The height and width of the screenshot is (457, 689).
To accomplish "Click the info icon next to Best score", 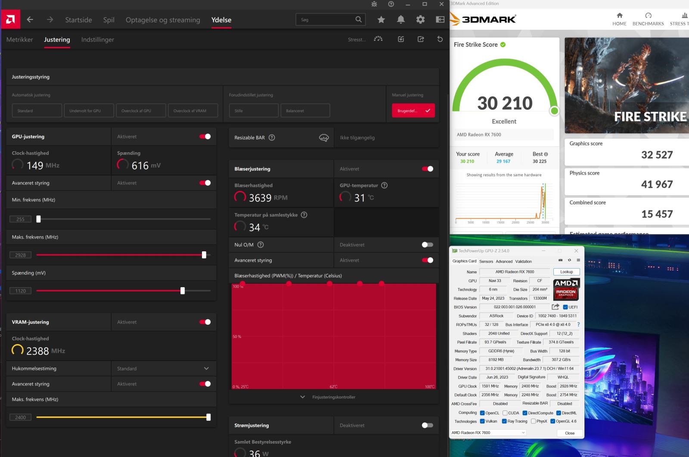I will point(546,154).
